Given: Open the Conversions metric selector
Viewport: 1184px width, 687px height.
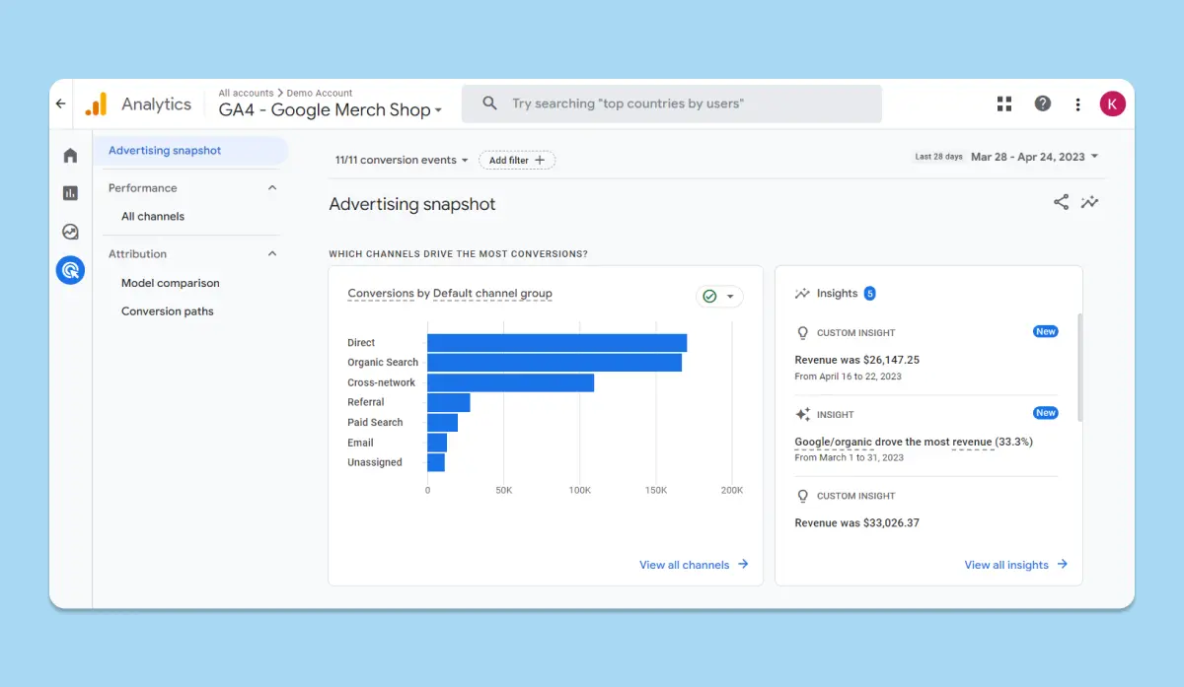Looking at the screenshot, I should (x=381, y=294).
